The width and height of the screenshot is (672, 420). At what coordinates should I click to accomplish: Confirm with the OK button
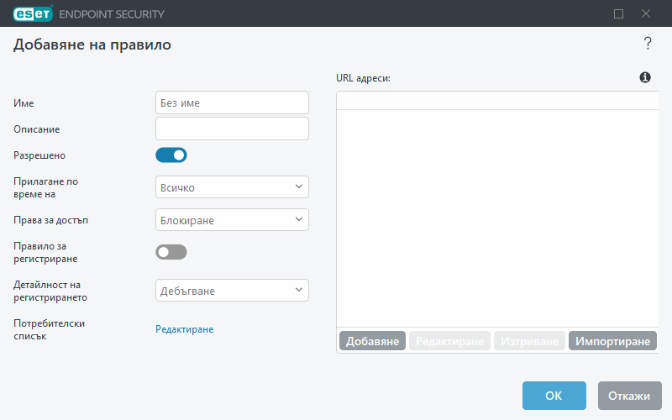554,396
